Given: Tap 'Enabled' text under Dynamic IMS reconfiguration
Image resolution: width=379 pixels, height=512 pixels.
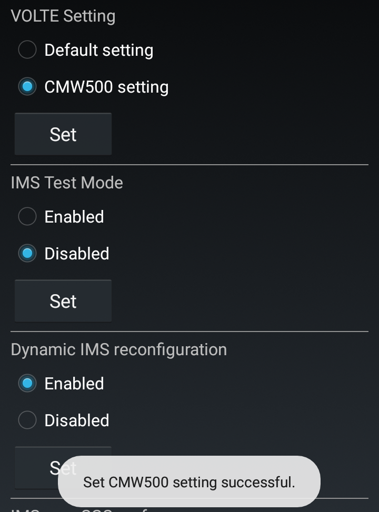Looking at the screenshot, I should pos(74,384).
